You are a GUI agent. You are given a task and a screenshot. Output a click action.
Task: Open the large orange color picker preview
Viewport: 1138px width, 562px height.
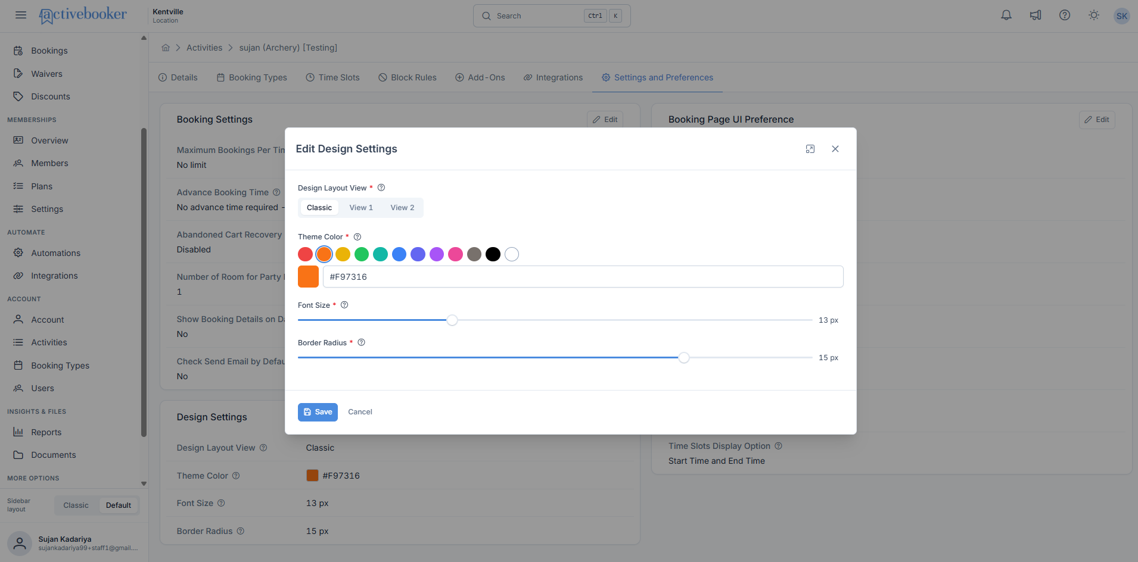click(x=308, y=277)
